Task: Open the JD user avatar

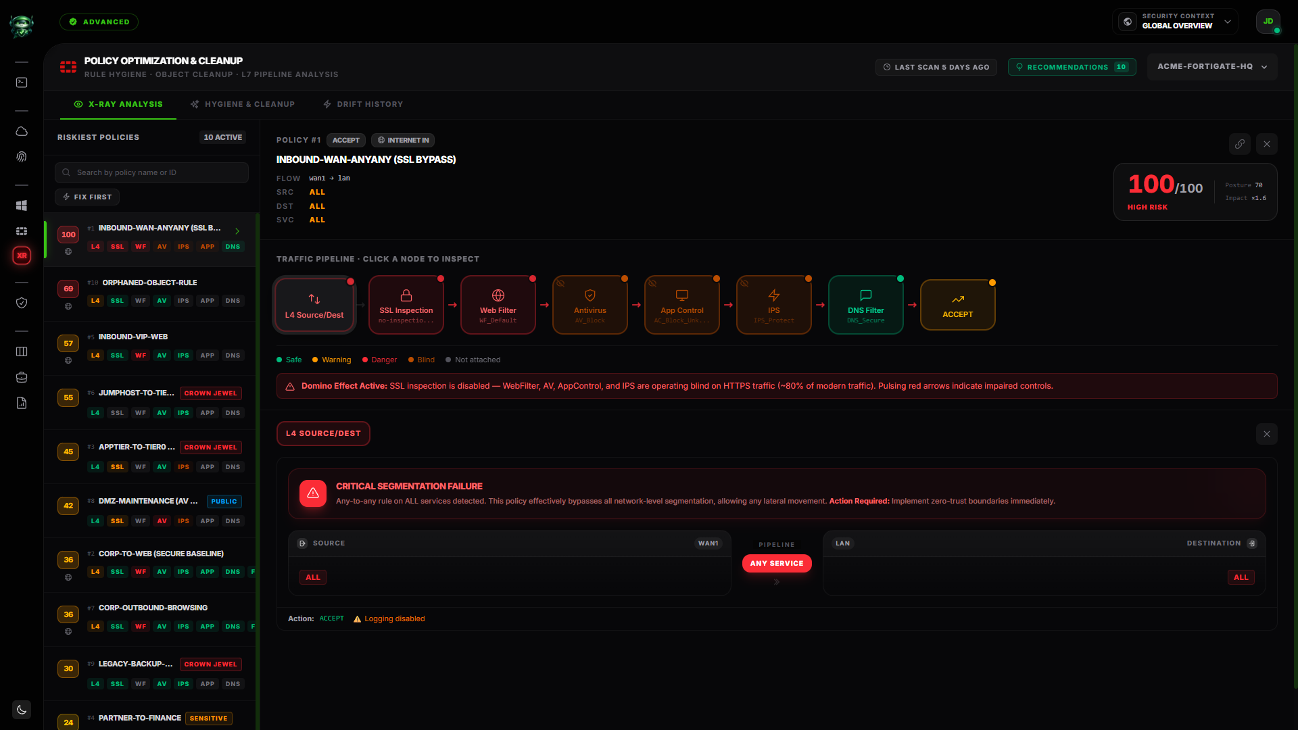Action: click(x=1268, y=22)
